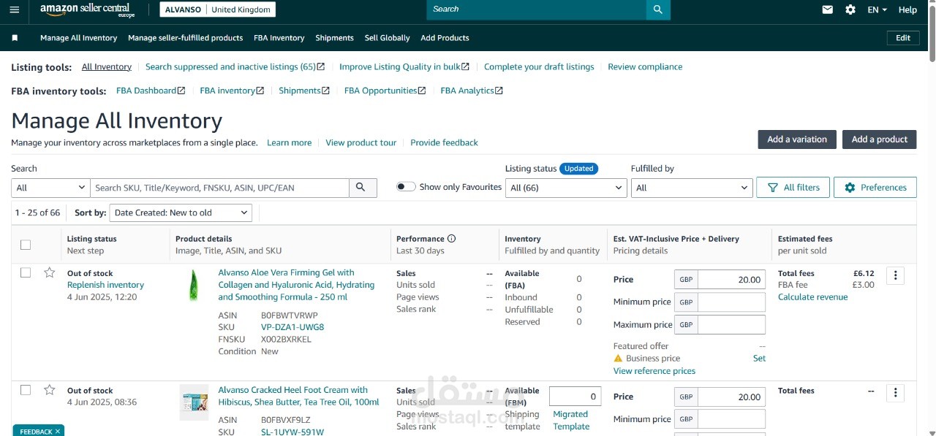Click the bookmark flag icon
Screen dimensions: 936x436
tap(15, 38)
